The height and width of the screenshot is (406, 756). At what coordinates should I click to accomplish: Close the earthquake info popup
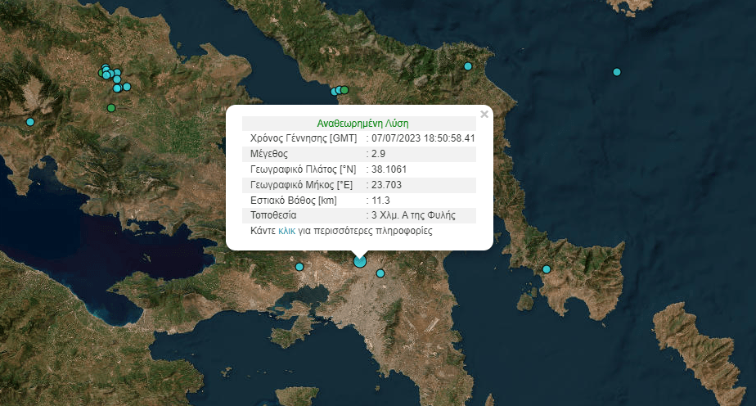point(484,115)
